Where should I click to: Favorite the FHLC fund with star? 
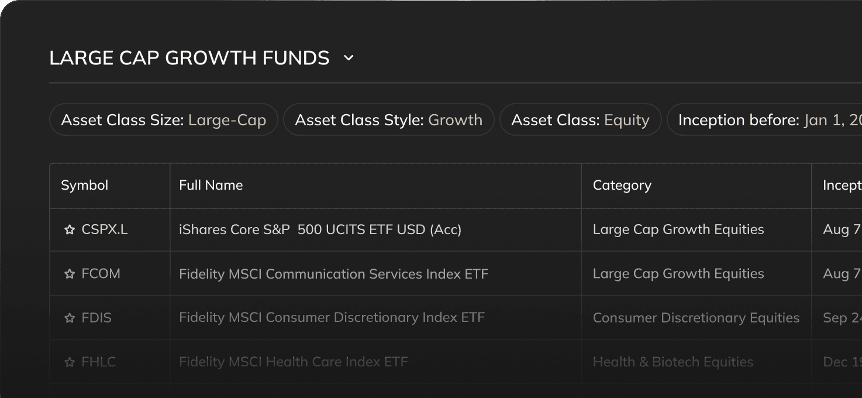(x=70, y=363)
